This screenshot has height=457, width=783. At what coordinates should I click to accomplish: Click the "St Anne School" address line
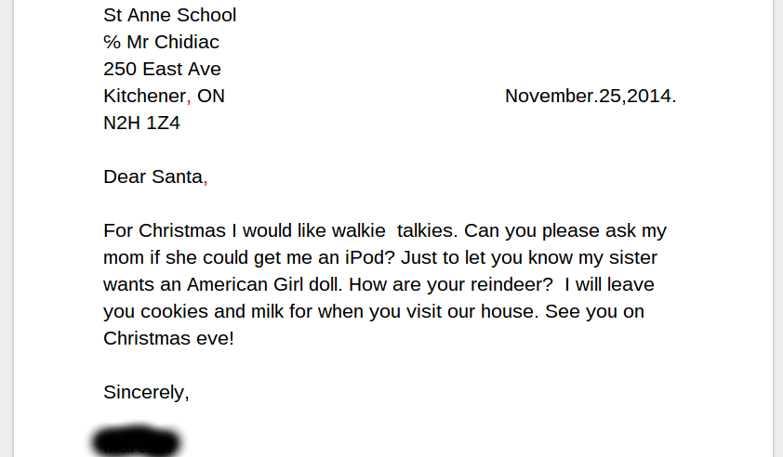click(170, 16)
